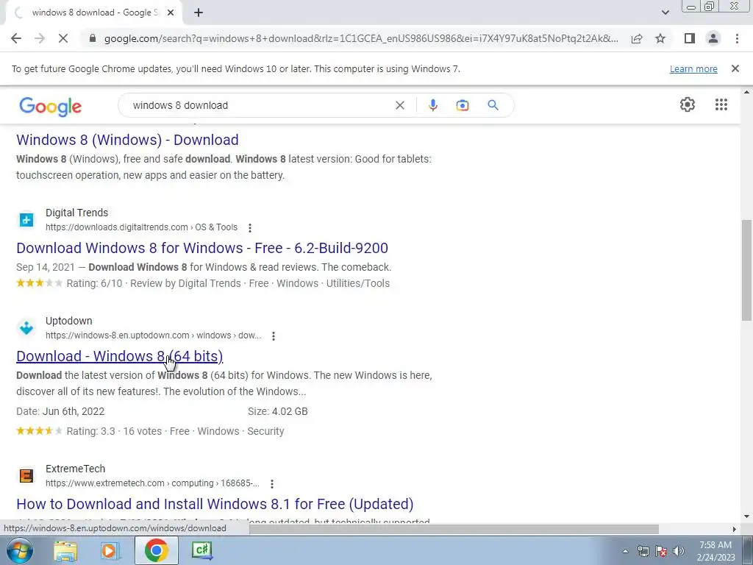Open the Learn more link
This screenshot has height=565, width=753.
[693, 68]
